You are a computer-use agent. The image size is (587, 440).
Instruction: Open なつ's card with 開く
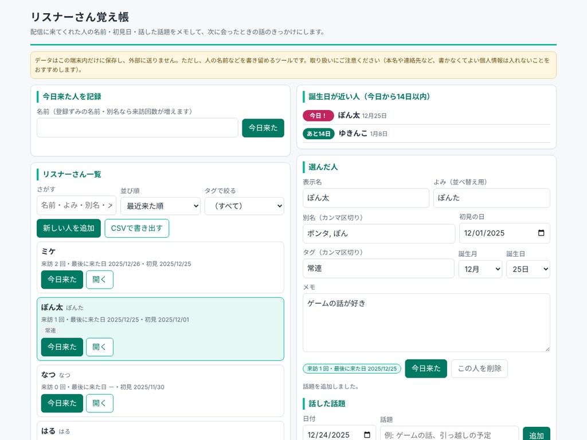pyautogui.click(x=100, y=403)
